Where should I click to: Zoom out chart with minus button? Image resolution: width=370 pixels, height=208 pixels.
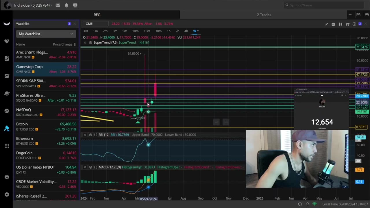tap(216, 122)
